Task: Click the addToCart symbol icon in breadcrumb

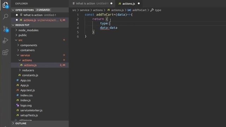Action: 129,10
